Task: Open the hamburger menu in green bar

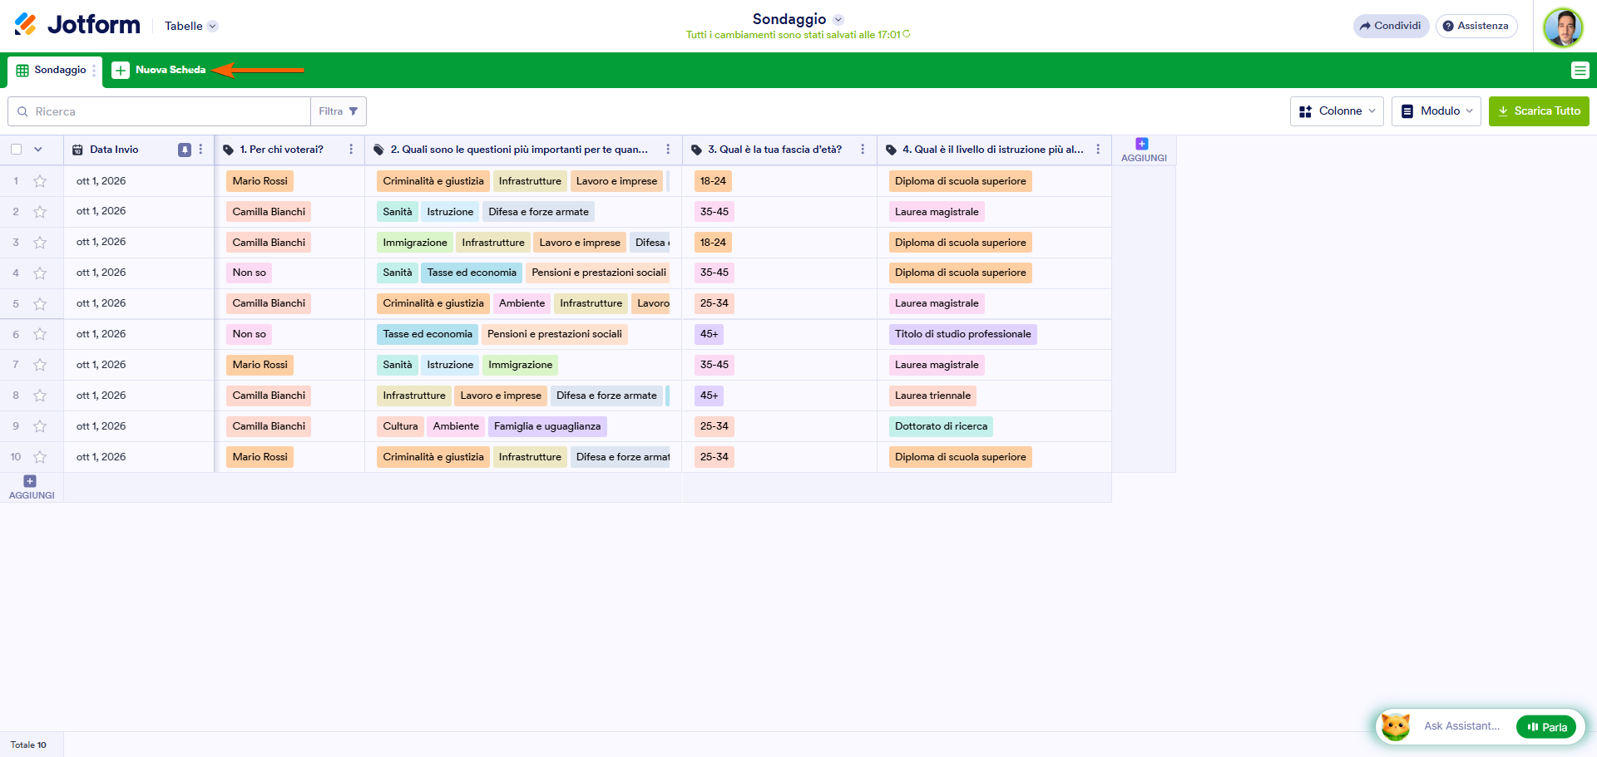Action: point(1580,71)
